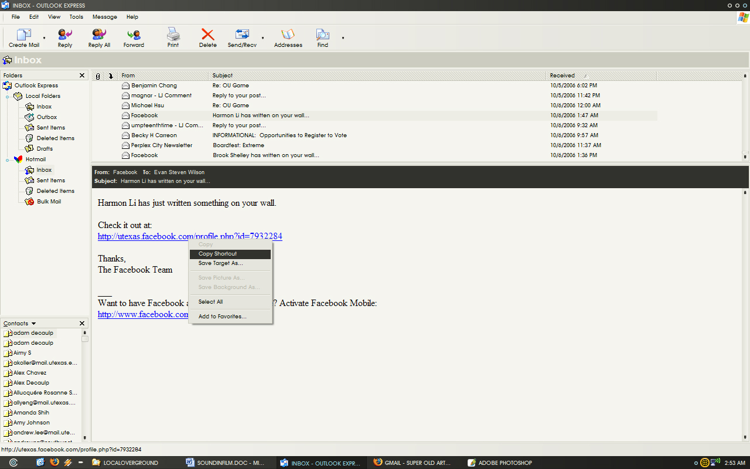Sort messages by Received column
The image size is (750, 469).
602,76
